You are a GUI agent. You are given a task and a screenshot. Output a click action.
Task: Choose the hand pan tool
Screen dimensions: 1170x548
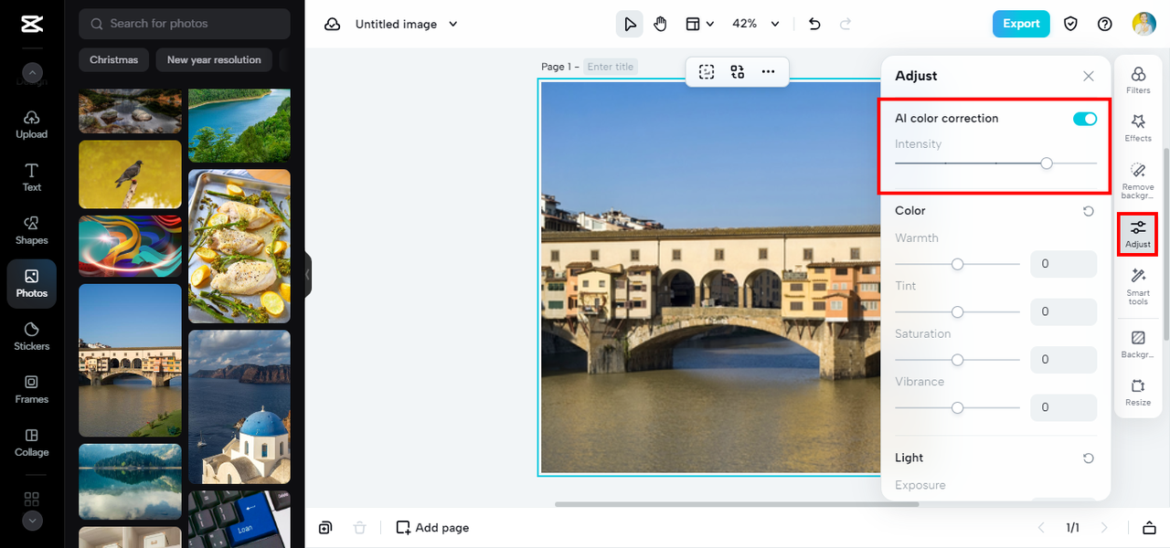[660, 24]
